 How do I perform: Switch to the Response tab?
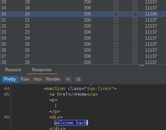click(x=42, y=70)
